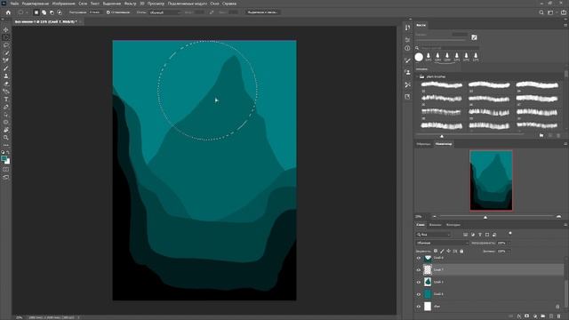Click the delete layer trash icon
This screenshot has width=569, height=320.
(x=559, y=316)
